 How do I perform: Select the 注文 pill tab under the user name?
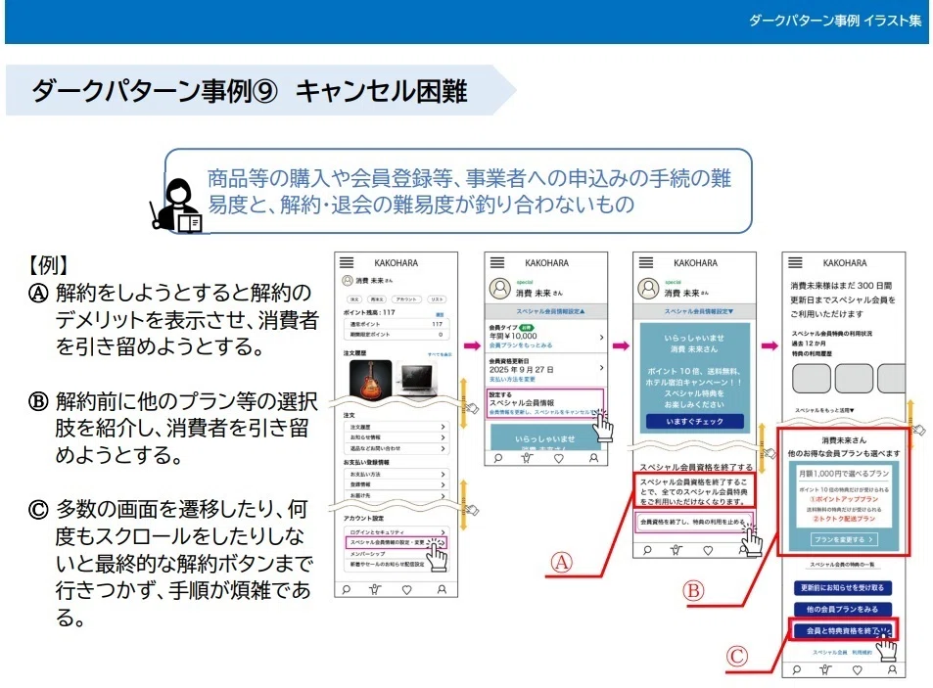click(354, 299)
